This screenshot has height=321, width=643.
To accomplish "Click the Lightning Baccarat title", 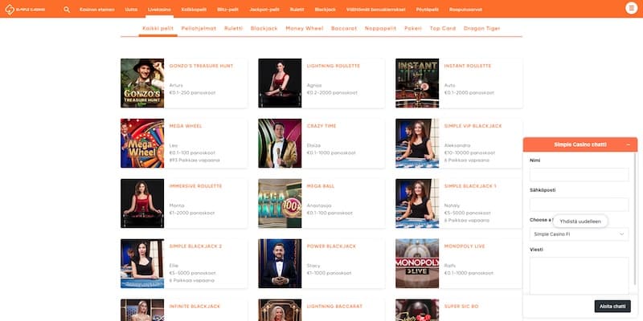I will [x=334, y=307].
